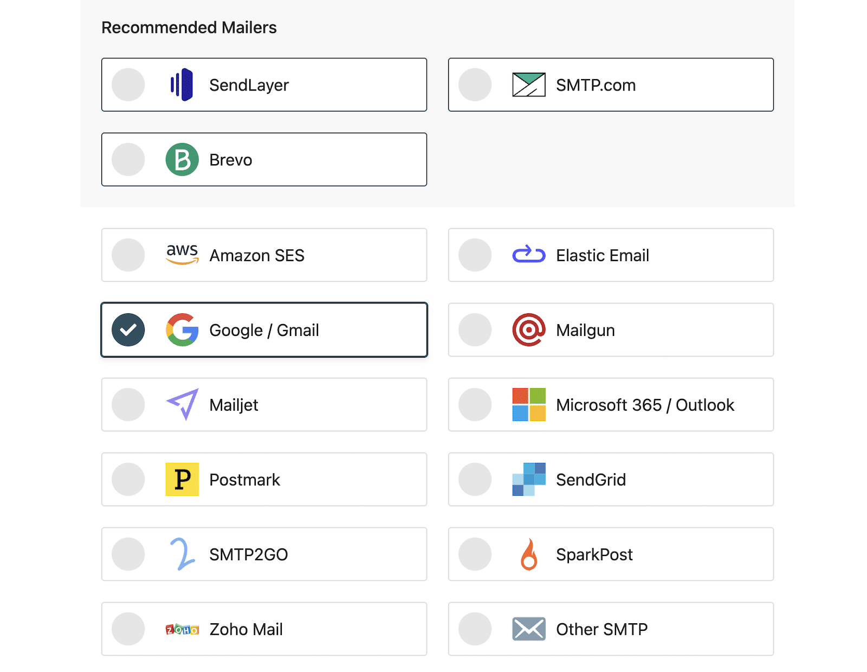The width and height of the screenshot is (867, 672).
Task: Click the Amazon SES aws icon
Action: point(183,255)
